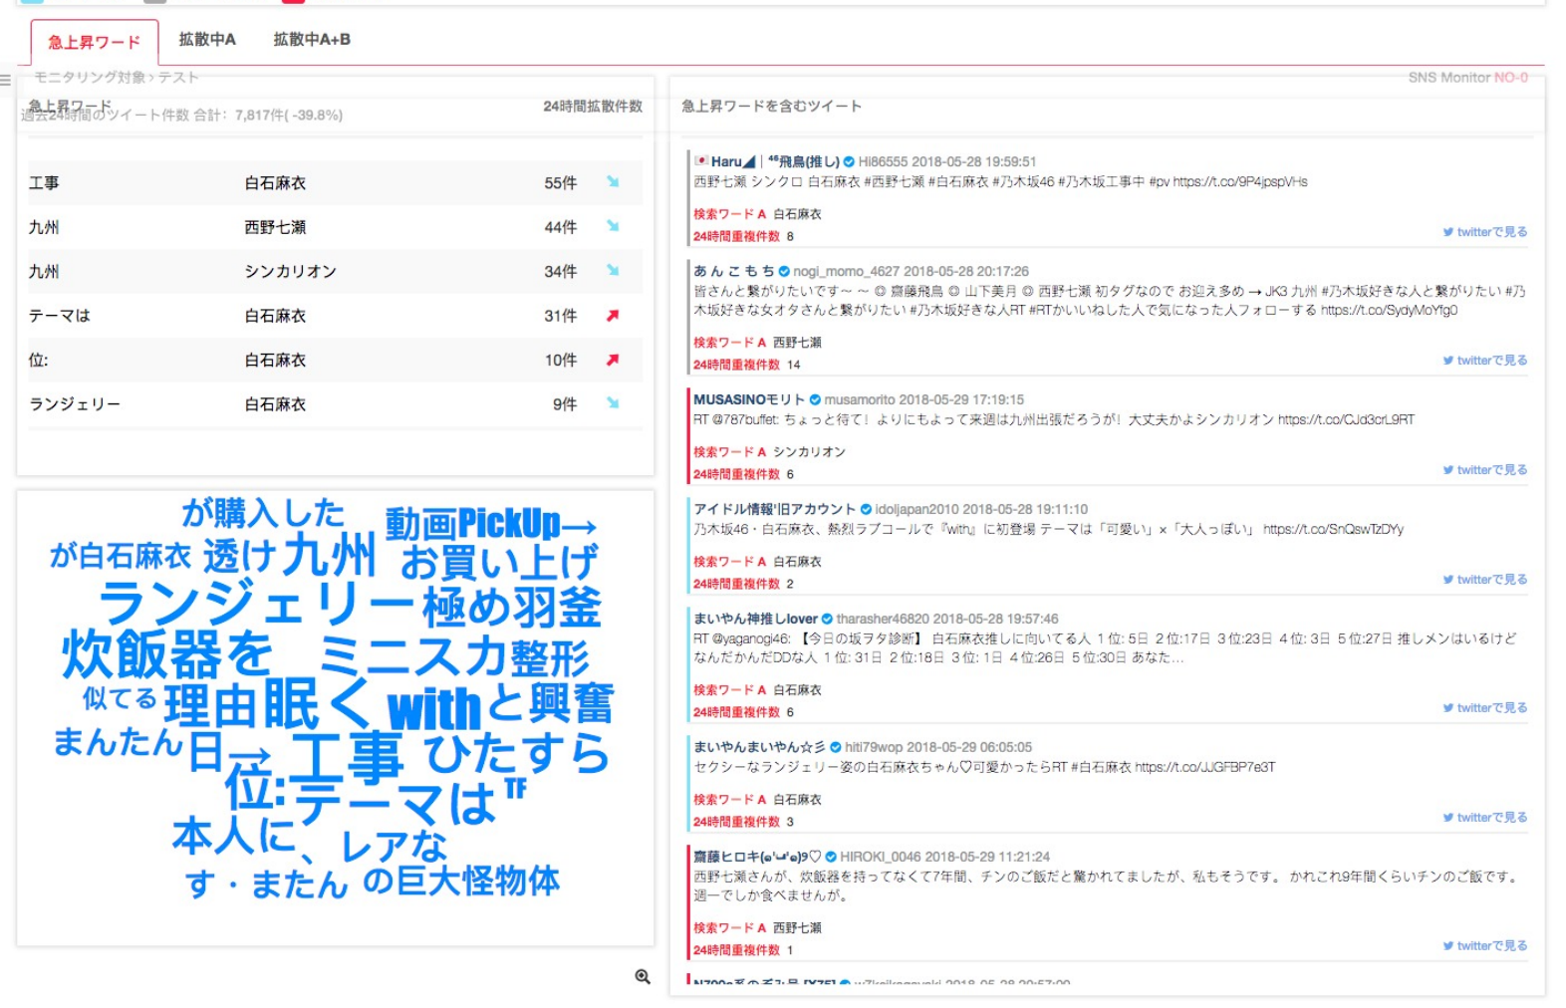This screenshot has width=1566, height=1008.
Task: Click the red up arrow in 位: row
Action: click(613, 360)
